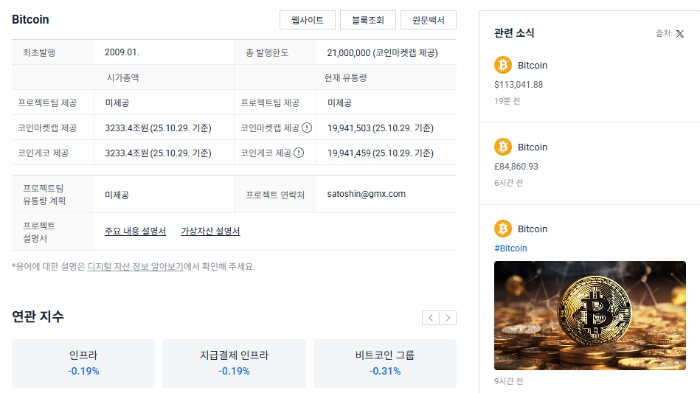Click the 21,000,000 total supply value
This screenshot has width=700, height=393.
click(349, 52)
